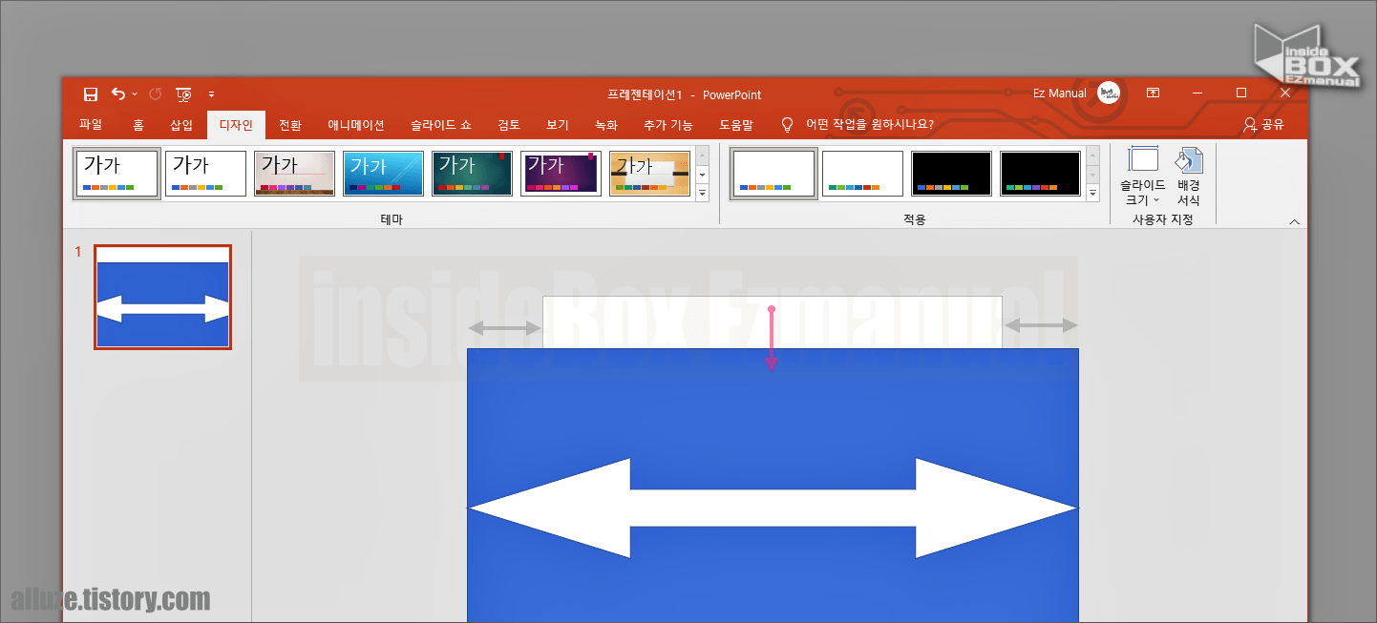Image resolution: width=1377 pixels, height=623 pixels.
Task: Click the Ez Manual account name
Action: [1060, 93]
